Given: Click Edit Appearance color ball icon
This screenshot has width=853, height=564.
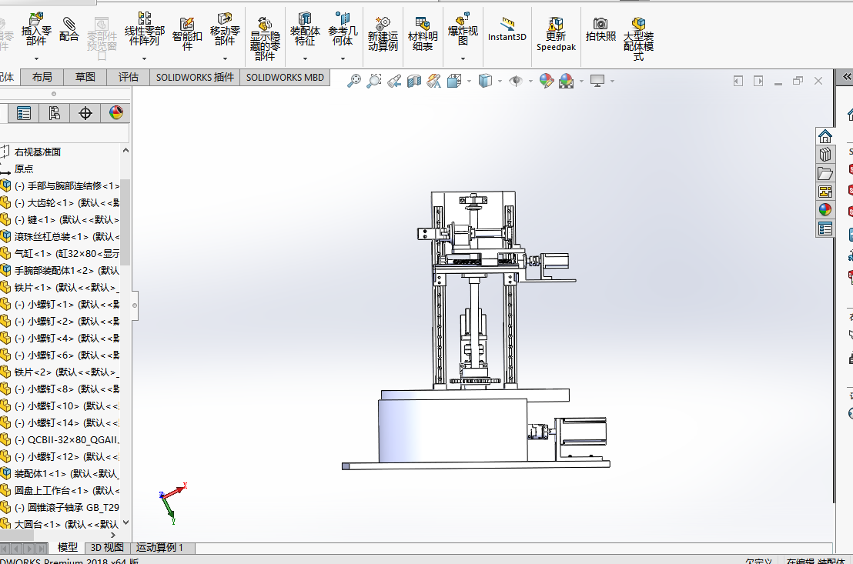Looking at the screenshot, I should coord(547,81).
